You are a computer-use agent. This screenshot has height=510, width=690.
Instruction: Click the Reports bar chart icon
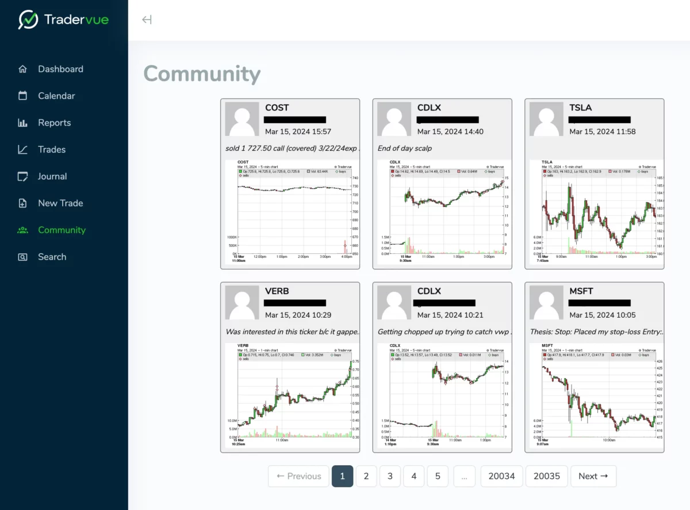23,123
